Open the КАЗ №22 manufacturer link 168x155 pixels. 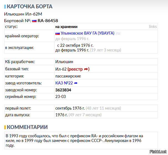click(x=64, y=83)
